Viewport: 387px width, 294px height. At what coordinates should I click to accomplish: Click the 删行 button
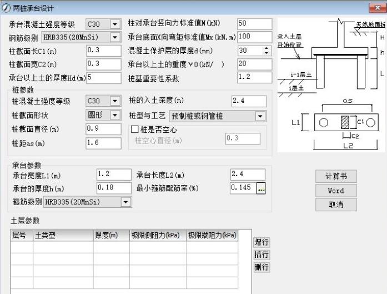point(262,267)
